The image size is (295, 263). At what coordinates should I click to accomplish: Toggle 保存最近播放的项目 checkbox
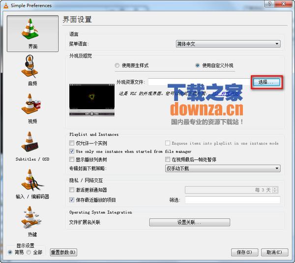pyautogui.click(x=72, y=199)
